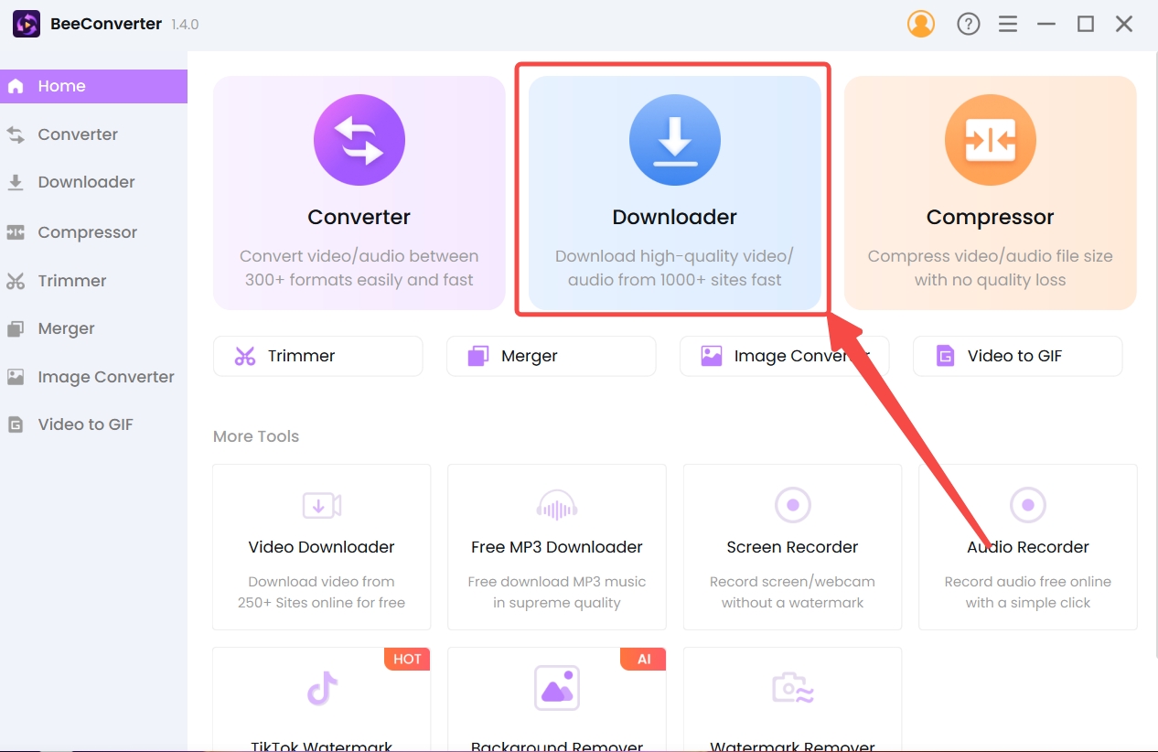Open the Trimmer quick tool button

[x=318, y=356]
